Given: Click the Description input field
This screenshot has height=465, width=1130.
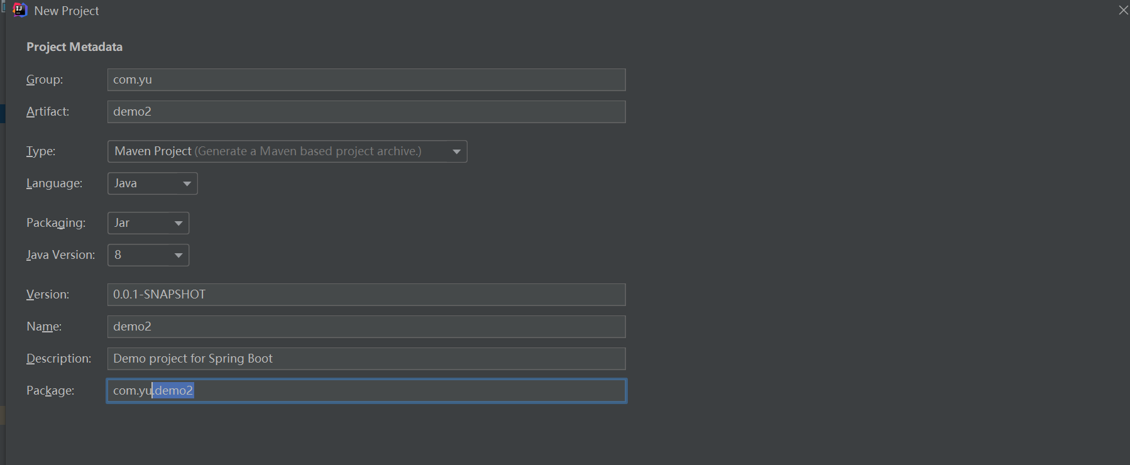Looking at the screenshot, I should [x=366, y=359].
